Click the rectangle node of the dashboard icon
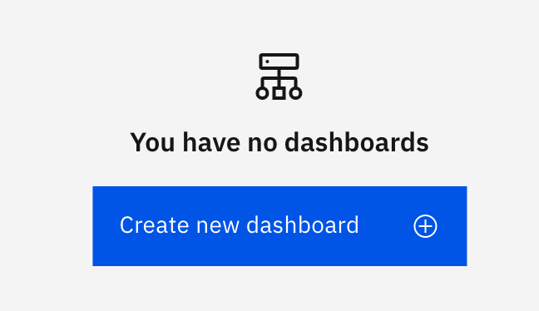This screenshot has height=311, width=539. (279, 62)
